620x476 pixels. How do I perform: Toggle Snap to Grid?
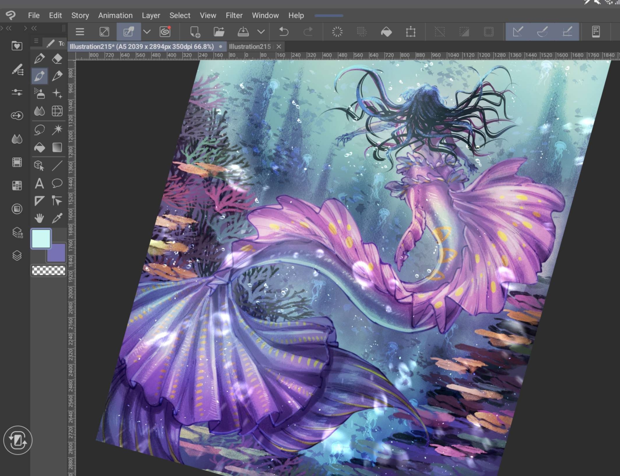pos(567,32)
